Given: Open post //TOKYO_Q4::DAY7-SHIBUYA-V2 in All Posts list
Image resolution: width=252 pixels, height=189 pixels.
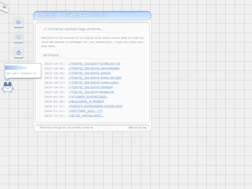Looking at the screenshot, I should (x=94, y=64).
